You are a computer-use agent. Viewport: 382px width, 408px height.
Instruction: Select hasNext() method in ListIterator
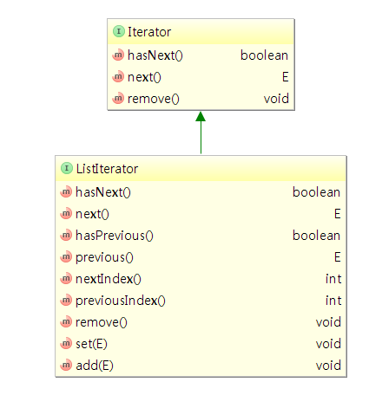[x=103, y=192]
